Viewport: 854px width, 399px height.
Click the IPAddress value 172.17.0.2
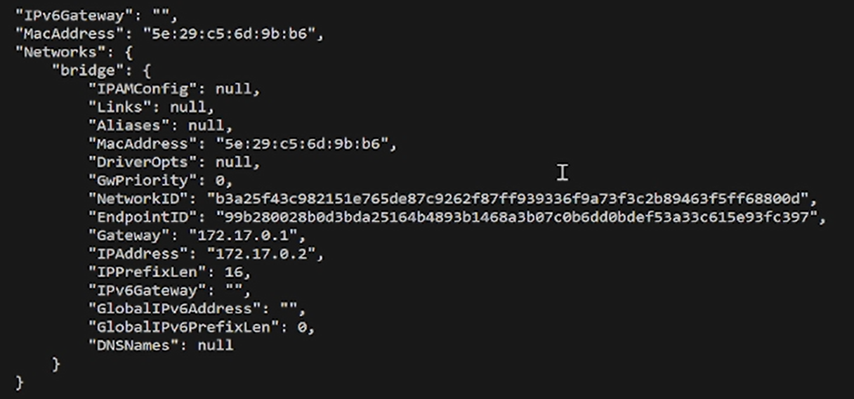[x=261, y=254]
